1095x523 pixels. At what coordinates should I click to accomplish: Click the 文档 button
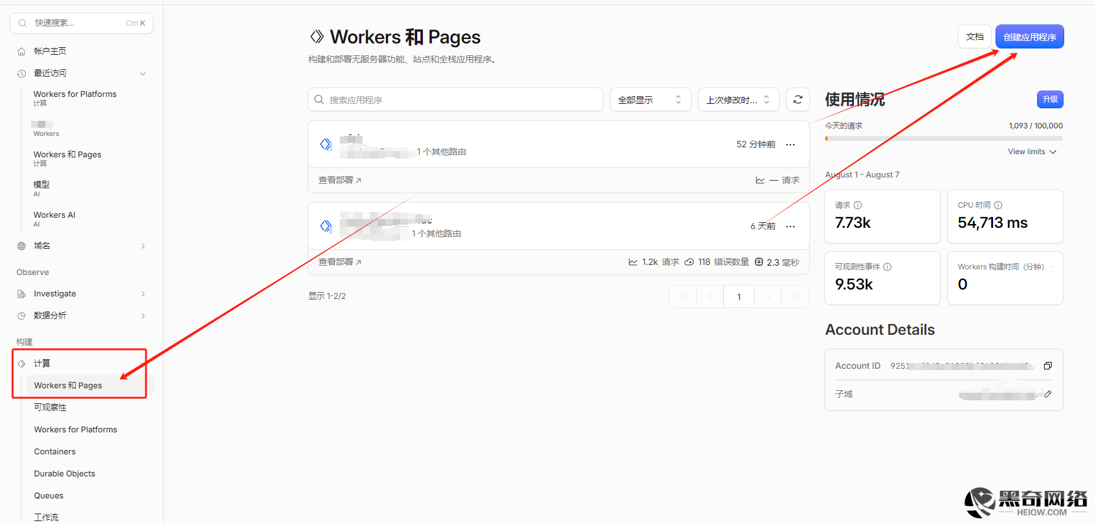pos(975,37)
